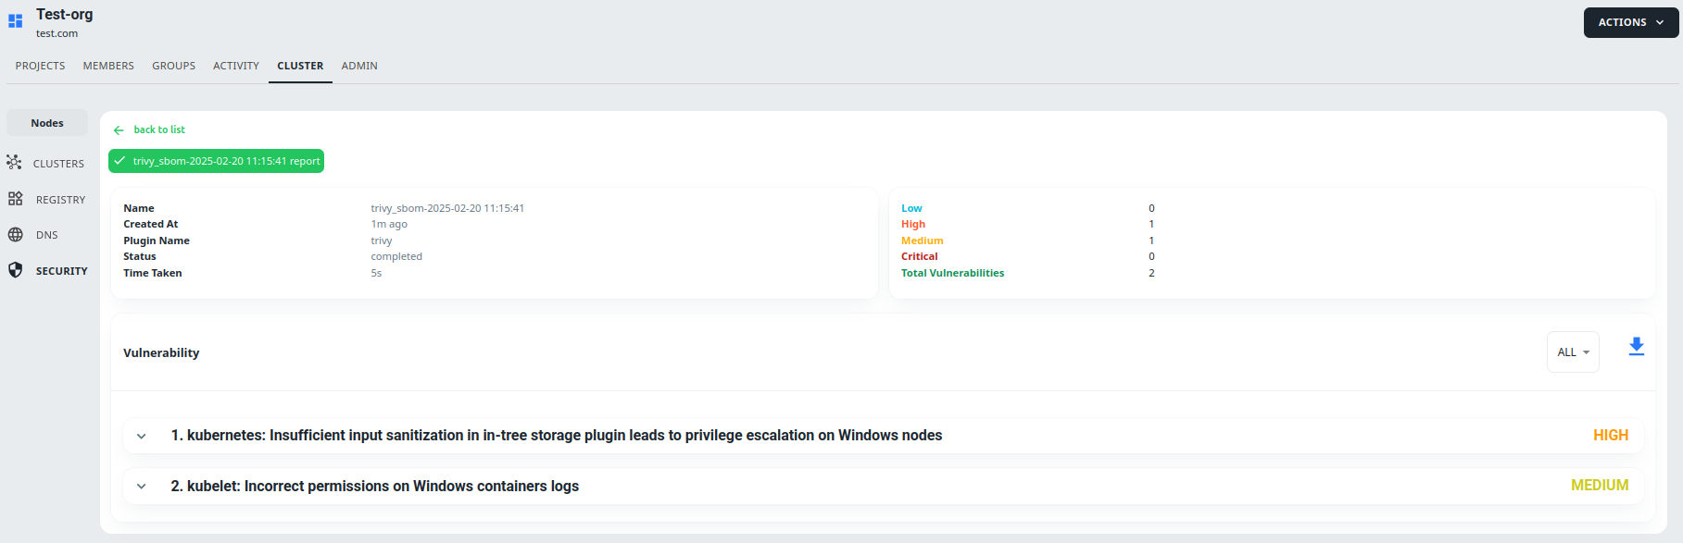Viewport: 1683px width, 543px height.
Task: Click the kubernetes insufficient input sanitization title
Action: click(557, 436)
